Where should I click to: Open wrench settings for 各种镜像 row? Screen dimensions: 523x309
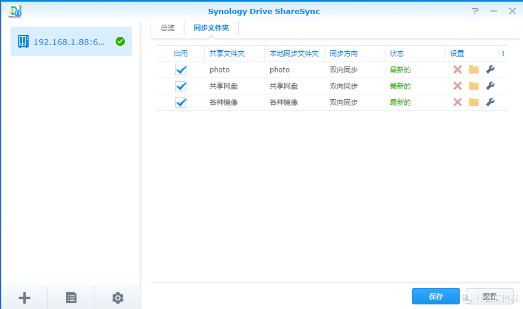pyautogui.click(x=490, y=102)
